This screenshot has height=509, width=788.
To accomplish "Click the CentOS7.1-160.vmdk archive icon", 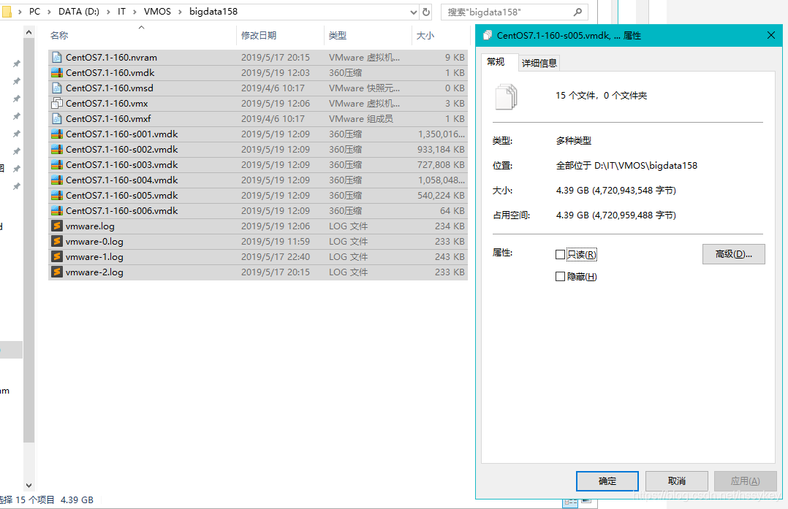I will point(57,73).
